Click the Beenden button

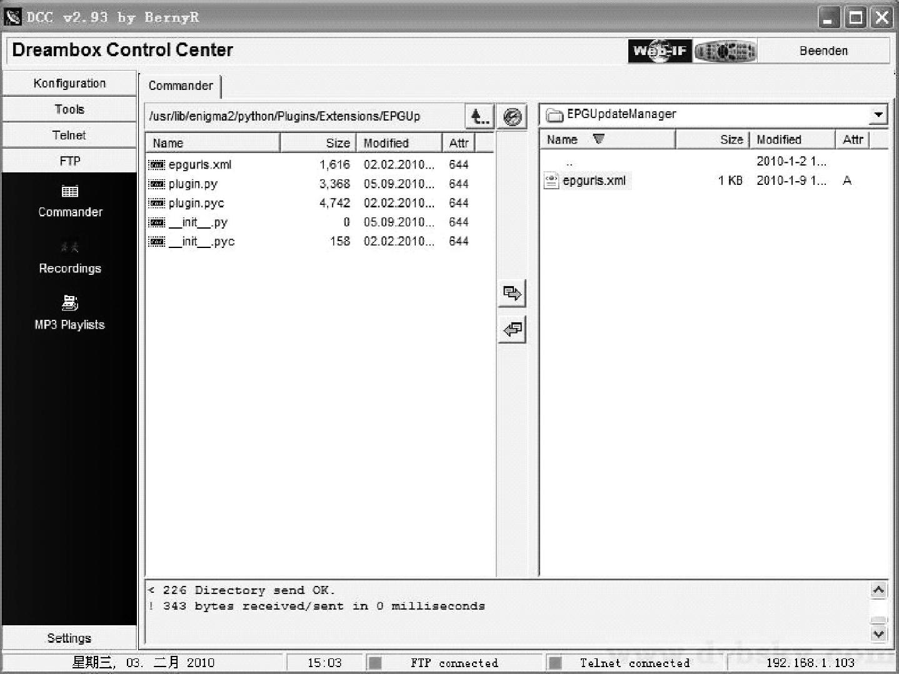pos(823,51)
